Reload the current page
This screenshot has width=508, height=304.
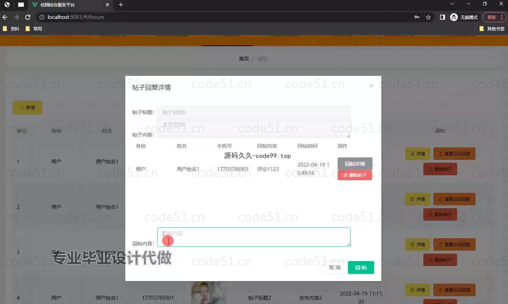[x=28, y=17]
